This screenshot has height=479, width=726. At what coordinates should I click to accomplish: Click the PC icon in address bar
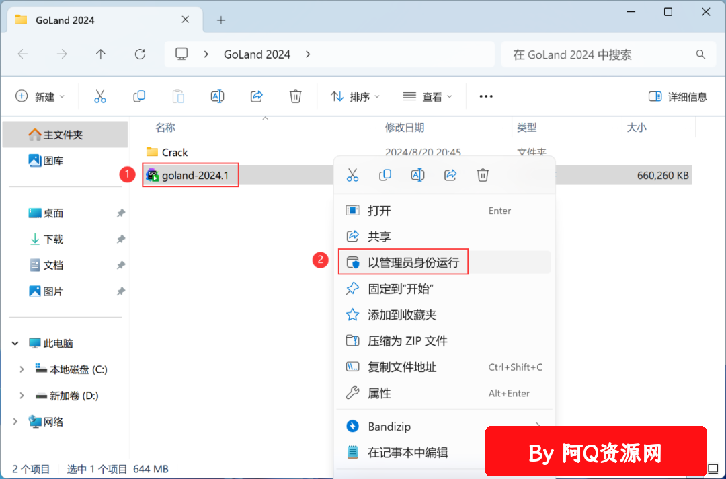(182, 54)
